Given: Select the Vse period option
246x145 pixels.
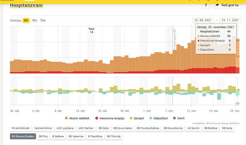Looking at the screenshot, I should pos(43,20).
